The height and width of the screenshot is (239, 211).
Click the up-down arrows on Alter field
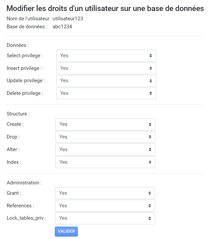click(x=150, y=149)
